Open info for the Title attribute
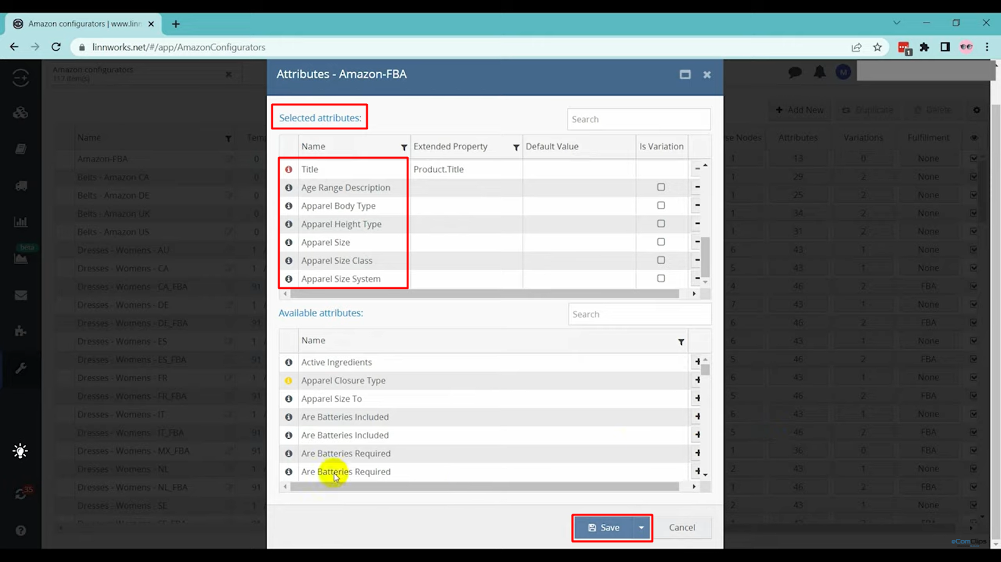This screenshot has height=562, width=1001. (288, 169)
